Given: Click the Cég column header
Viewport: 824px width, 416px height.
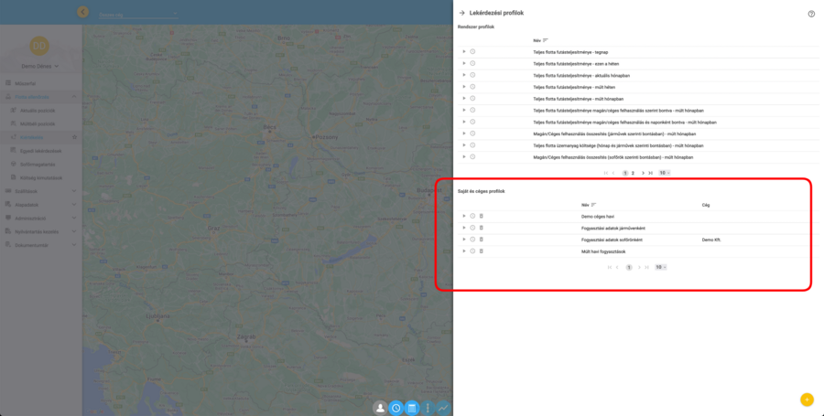Looking at the screenshot, I should click(x=706, y=205).
